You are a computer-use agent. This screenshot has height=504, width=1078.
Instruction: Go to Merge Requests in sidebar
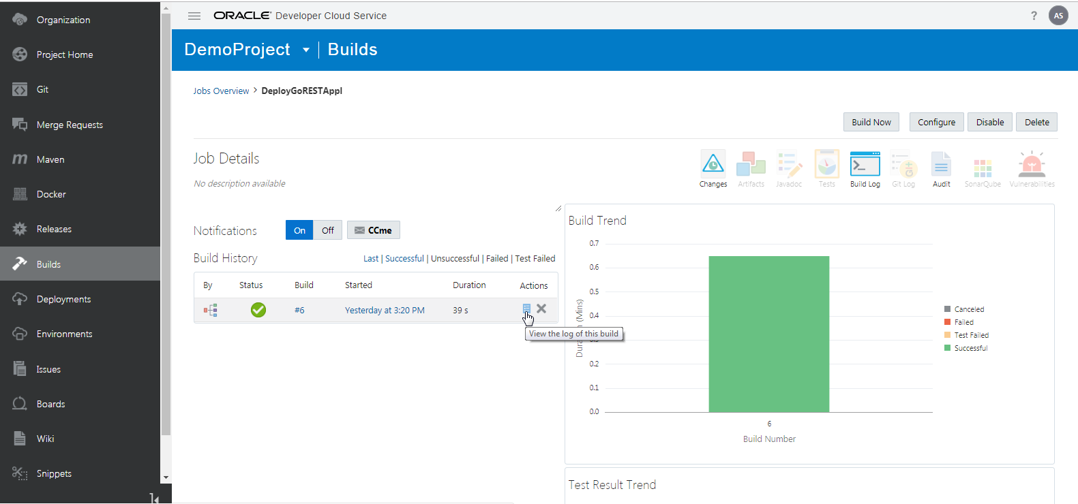(70, 125)
